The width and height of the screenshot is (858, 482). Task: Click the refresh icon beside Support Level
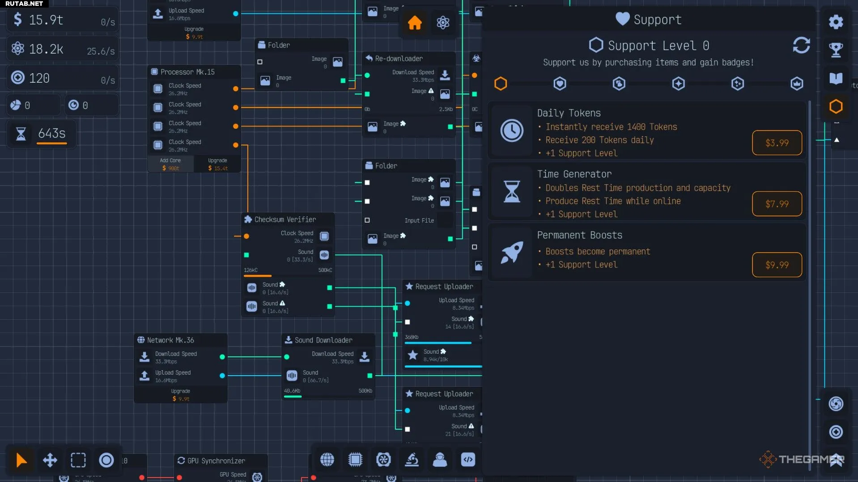pos(801,45)
